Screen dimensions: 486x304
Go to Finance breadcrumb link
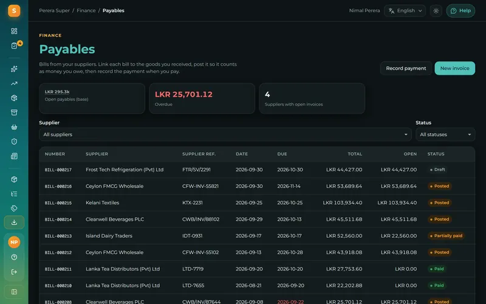pos(86,10)
